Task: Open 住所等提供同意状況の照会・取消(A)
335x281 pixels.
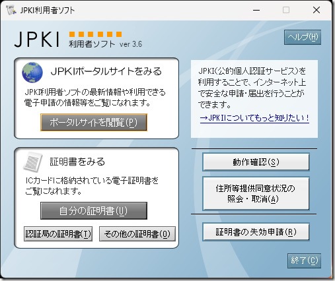Action: [x=256, y=194]
